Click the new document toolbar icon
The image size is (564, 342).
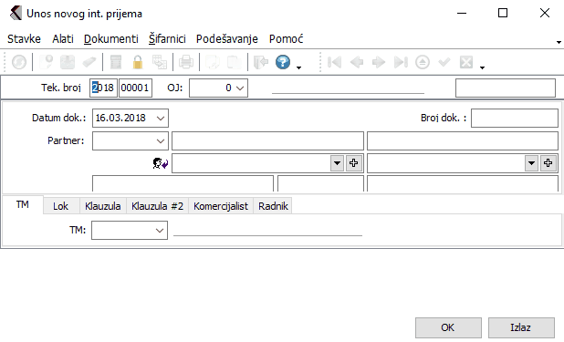click(x=46, y=62)
